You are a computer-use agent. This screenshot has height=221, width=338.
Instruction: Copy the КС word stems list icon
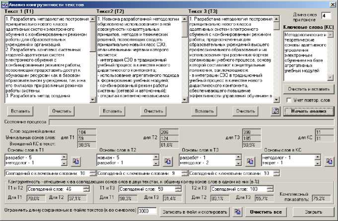[x=329, y=161]
